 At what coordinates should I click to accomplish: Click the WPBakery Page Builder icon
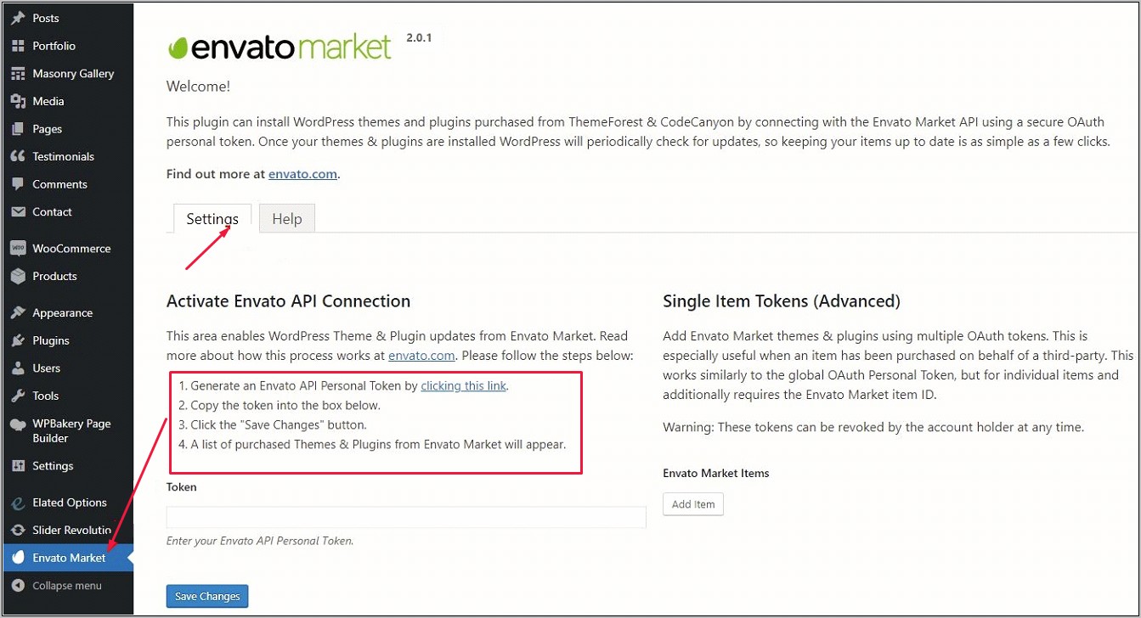[x=18, y=424]
